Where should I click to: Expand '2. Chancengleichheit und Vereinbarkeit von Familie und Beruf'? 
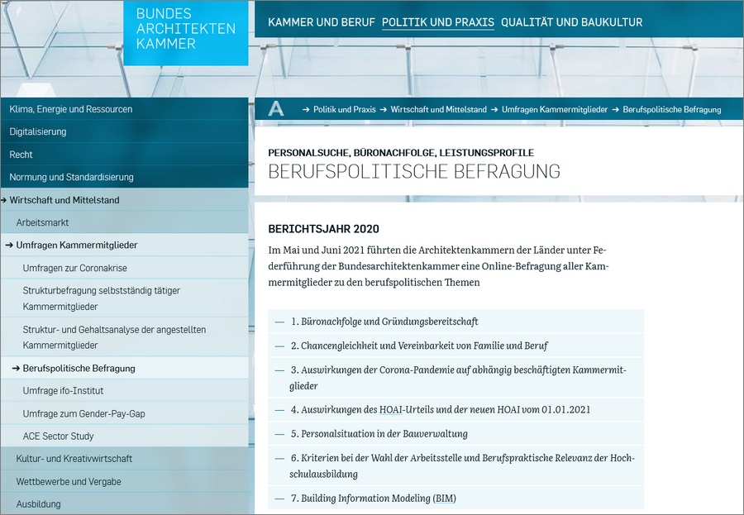[455, 345]
